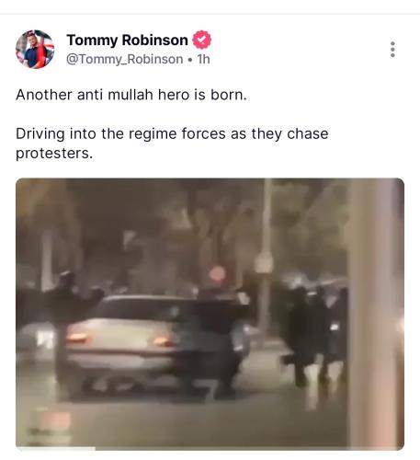Click the pink verified badge
Viewport: 420px width, 460px height.
click(x=201, y=40)
